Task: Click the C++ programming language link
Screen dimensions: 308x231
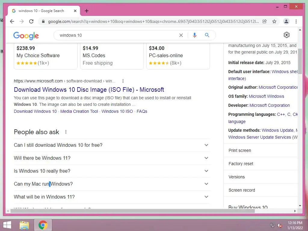Action: point(281,114)
